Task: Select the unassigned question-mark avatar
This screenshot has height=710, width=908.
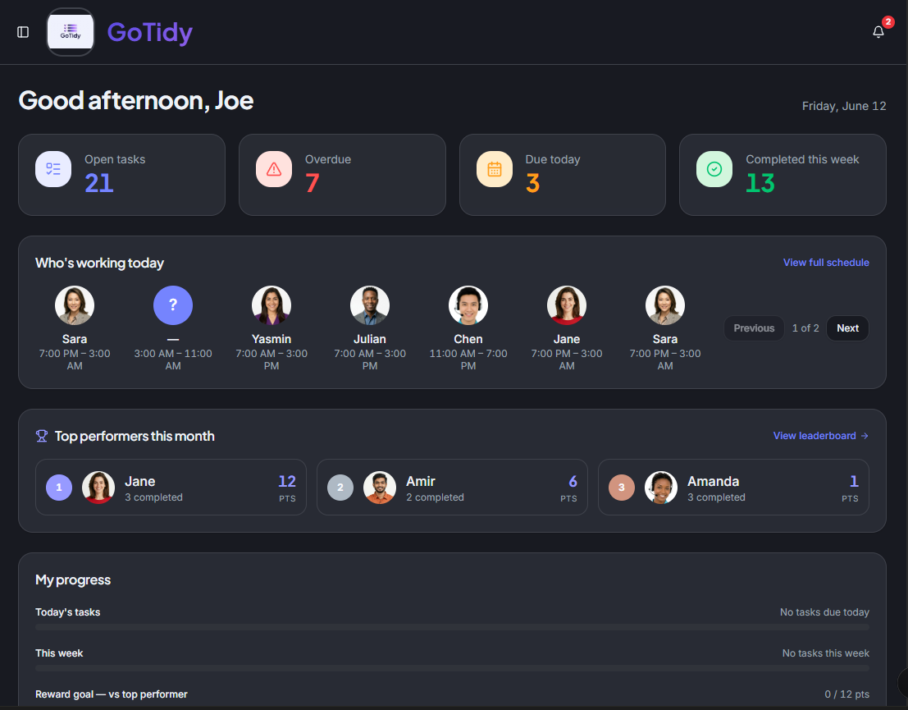Action: (x=173, y=305)
